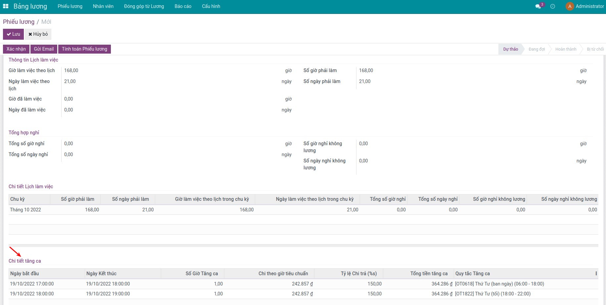The width and height of the screenshot is (606, 305).
Task: Open the apps grid menu icon
Action: [6, 6]
